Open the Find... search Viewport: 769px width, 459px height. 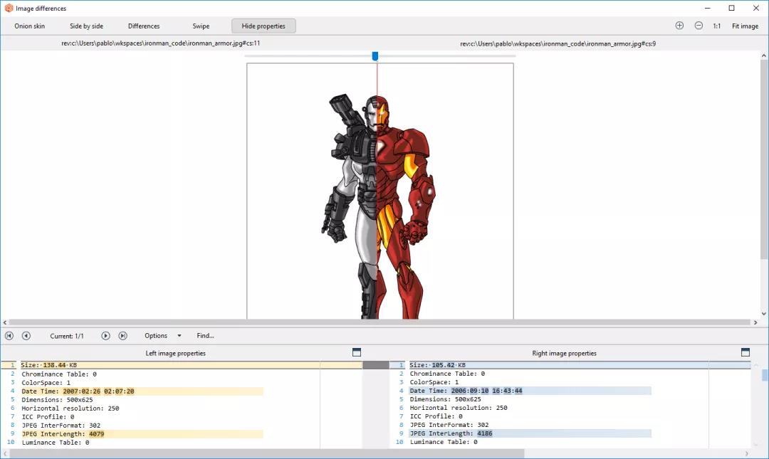pyautogui.click(x=205, y=336)
